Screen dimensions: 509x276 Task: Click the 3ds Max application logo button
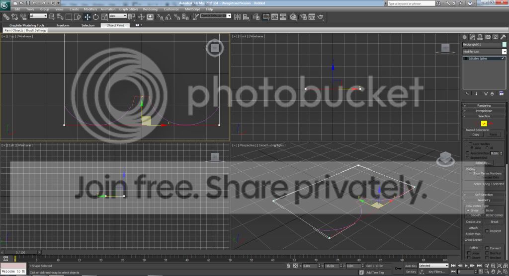5,5
